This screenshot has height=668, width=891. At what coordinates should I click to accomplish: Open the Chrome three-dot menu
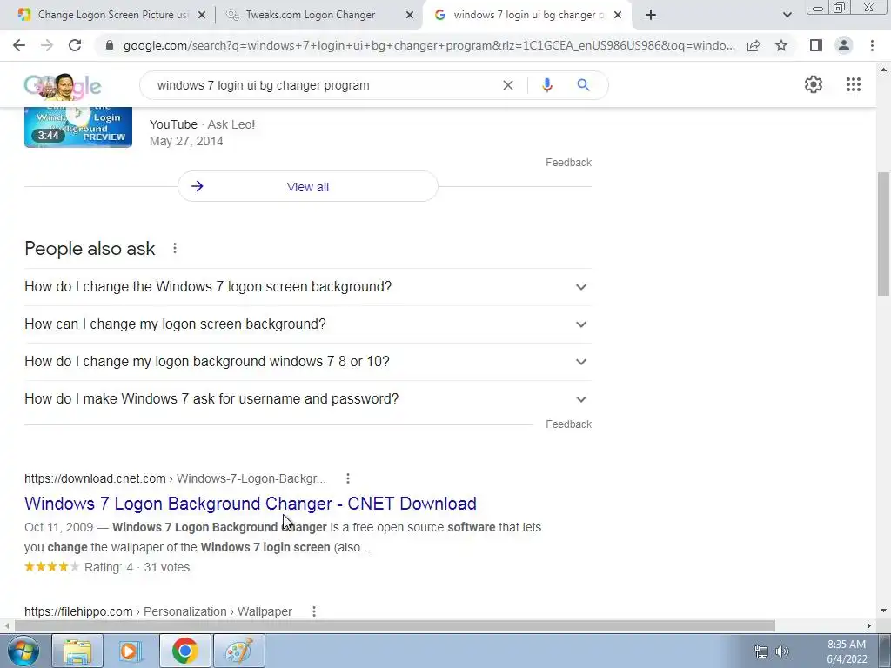pos(872,45)
